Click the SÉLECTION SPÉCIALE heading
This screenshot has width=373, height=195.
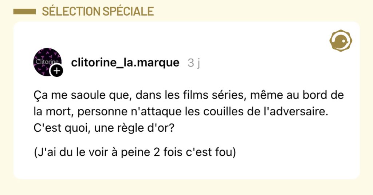(x=98, y=12)
